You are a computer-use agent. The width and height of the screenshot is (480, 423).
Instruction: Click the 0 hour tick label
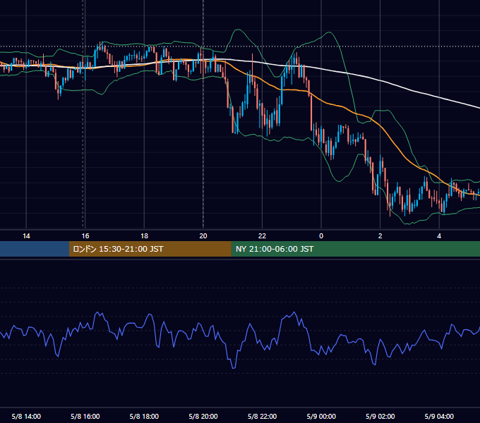click(x=321, y=236)
